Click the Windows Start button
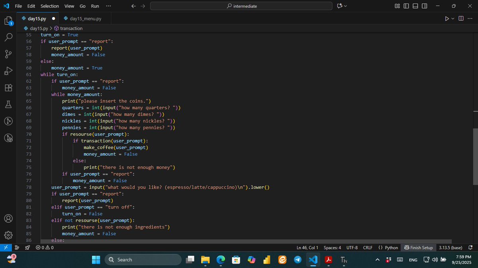The width and height of the screenshot is (478, 268). click(96, 260)
